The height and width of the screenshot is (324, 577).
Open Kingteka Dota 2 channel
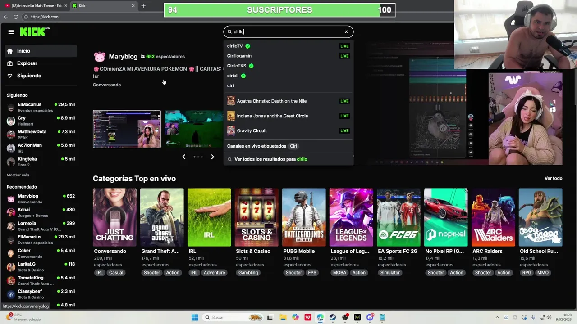(41, 162)
